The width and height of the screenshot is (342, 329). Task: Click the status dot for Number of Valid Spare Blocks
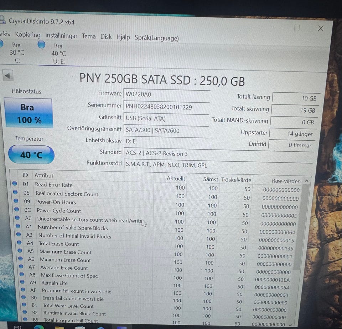click(18, 226)
